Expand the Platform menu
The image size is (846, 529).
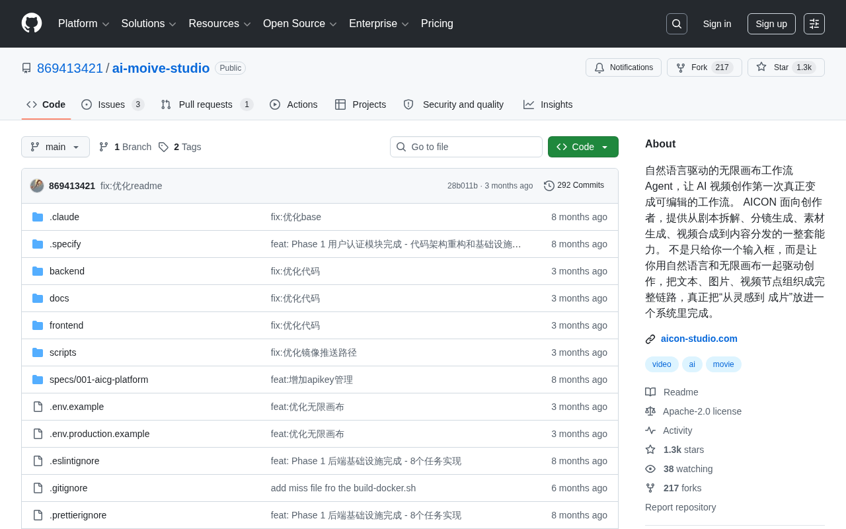click(x=84, y=24)
